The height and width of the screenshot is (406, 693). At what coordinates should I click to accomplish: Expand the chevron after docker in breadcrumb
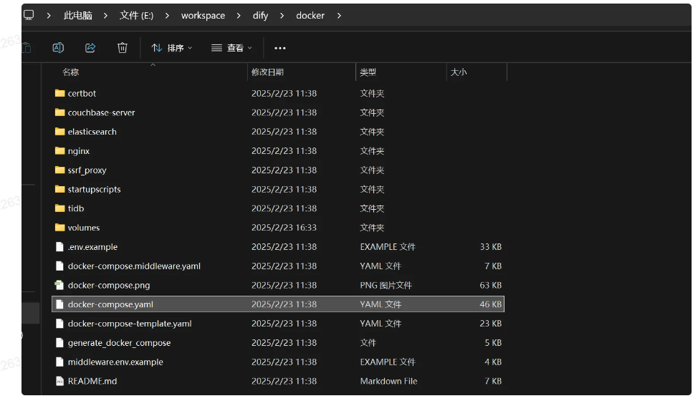tap(339, 15)
